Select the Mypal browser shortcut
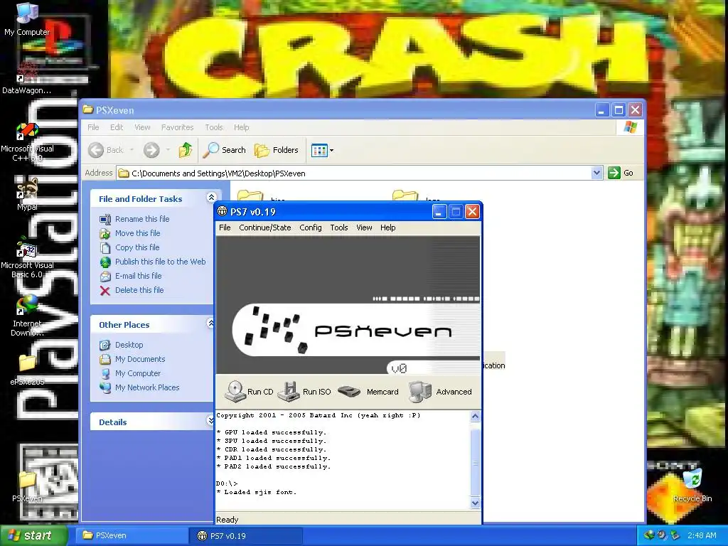The height and width of the screenshot is (546, 728). tap(27, 193)
